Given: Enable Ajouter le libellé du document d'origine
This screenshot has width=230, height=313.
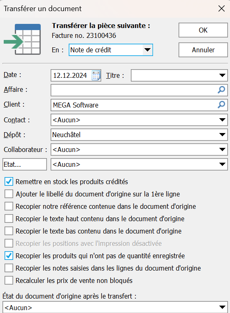Looking at the screenshot, I should (x=9, y=194).
